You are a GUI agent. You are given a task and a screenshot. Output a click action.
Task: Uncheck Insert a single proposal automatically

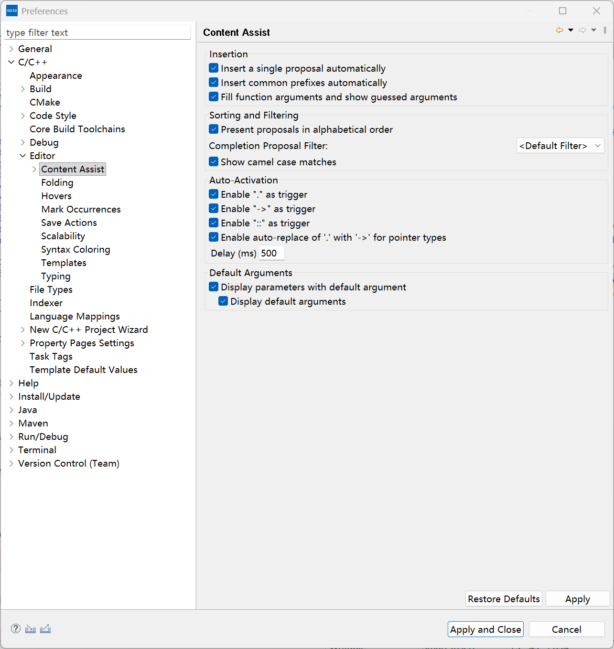point(214,68)
